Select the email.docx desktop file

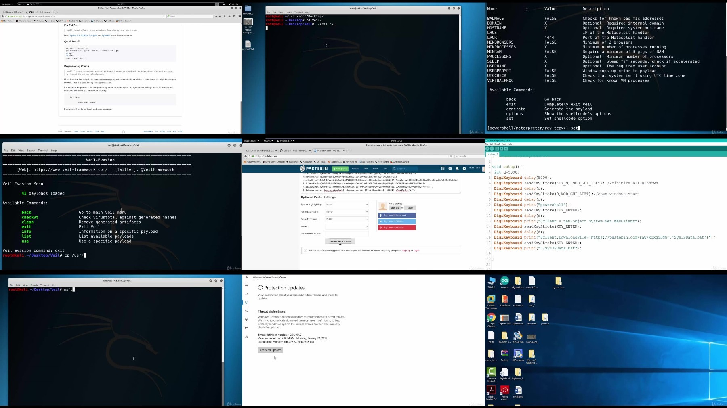point(518,392)
